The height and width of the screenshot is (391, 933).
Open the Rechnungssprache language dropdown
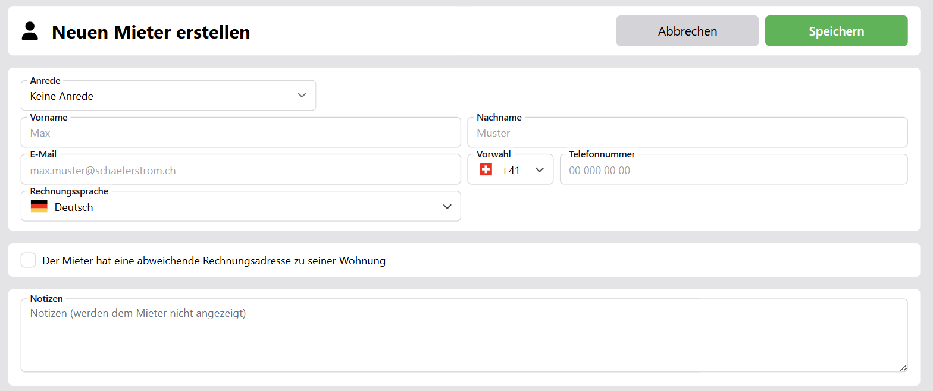point(241,206)
